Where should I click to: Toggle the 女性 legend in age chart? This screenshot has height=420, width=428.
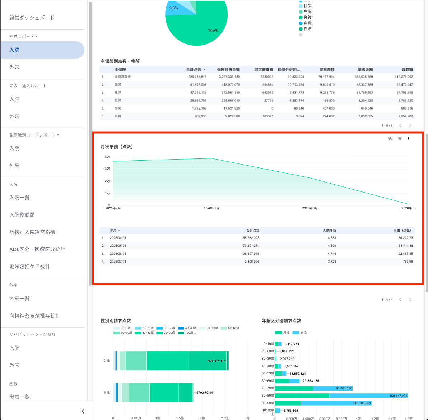[x=300, y=333]
